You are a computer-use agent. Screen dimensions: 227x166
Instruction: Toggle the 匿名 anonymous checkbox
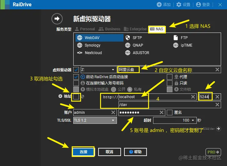[x=170, y=113]
